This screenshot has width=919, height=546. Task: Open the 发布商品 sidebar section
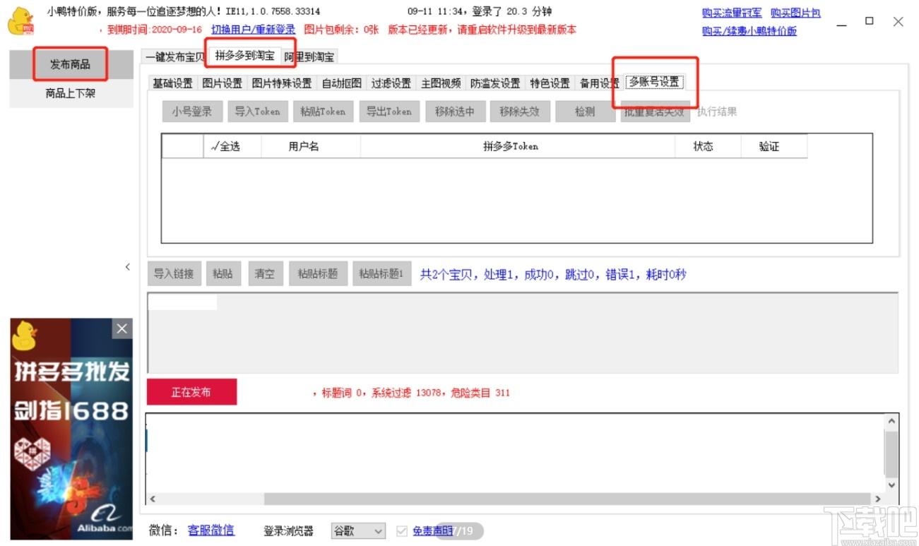pos(70,64)
